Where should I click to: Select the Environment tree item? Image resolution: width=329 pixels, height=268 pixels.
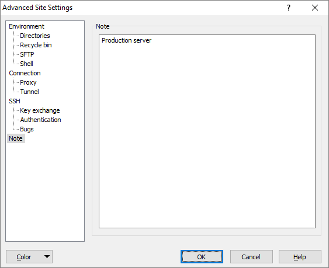26,26
